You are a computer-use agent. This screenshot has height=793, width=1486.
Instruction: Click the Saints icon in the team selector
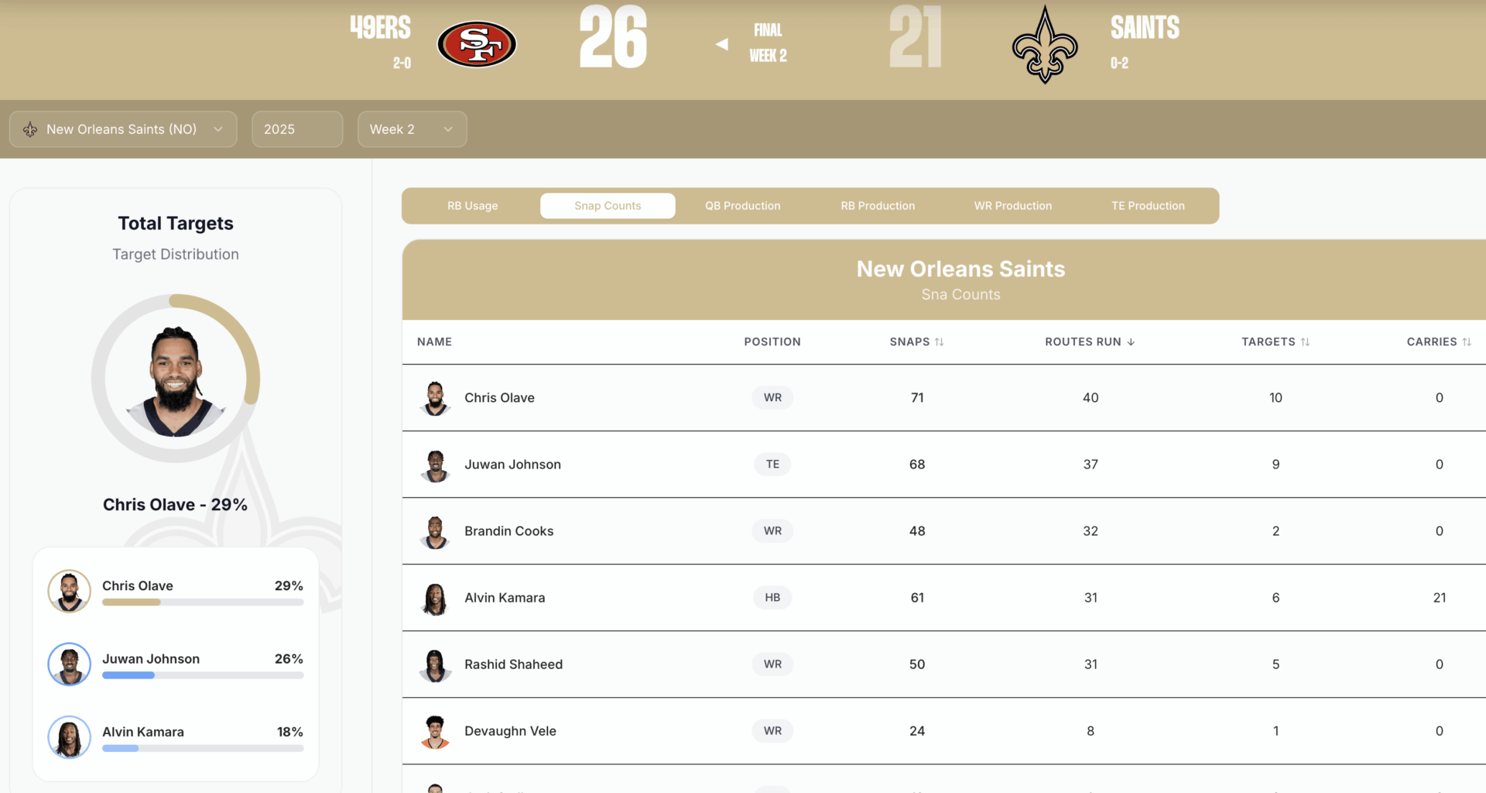point(29,129)
